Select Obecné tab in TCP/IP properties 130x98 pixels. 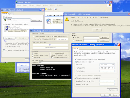point(76,48)
